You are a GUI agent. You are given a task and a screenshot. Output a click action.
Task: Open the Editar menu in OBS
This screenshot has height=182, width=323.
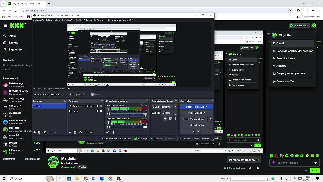(49, 20)
